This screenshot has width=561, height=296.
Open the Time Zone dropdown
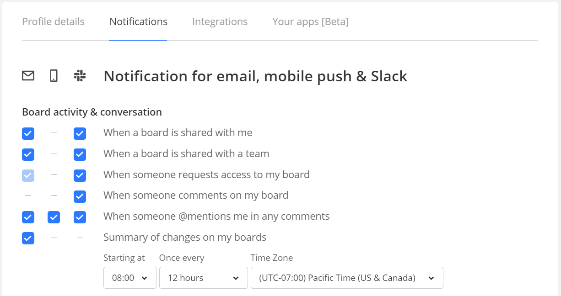tap(347, 278)
